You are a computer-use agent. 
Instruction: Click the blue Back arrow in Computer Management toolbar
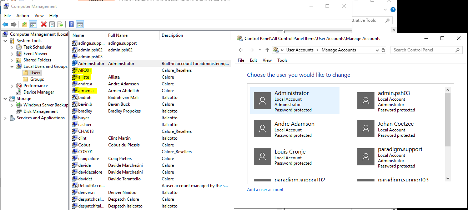[x=5, y=24]
